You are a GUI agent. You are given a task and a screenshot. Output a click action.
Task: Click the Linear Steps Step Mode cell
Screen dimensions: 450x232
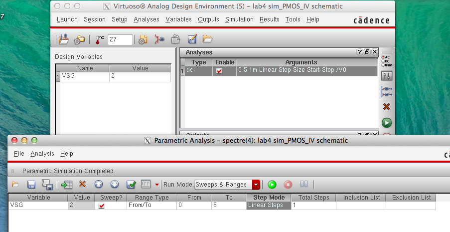tap(269, 206)
